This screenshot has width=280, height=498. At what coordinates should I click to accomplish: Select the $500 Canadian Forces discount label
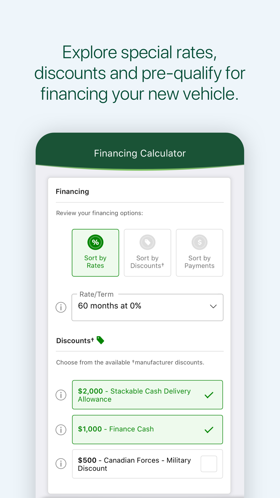click(x=134, y=464)
